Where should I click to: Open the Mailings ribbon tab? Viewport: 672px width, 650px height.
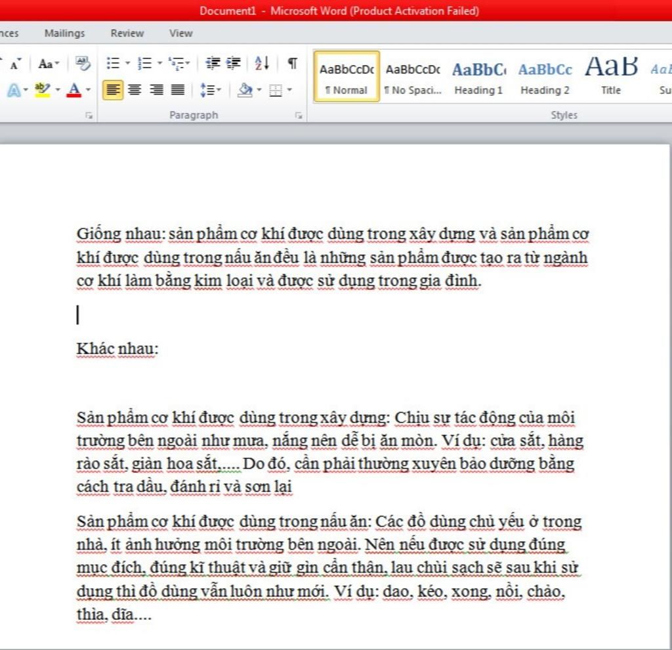65,33
